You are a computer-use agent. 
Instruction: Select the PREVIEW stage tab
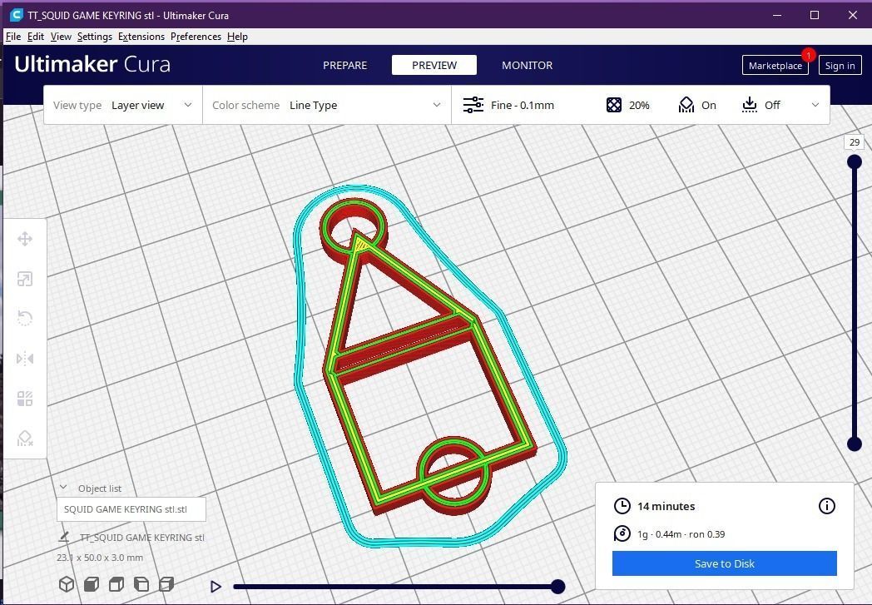tap(434, 65)
